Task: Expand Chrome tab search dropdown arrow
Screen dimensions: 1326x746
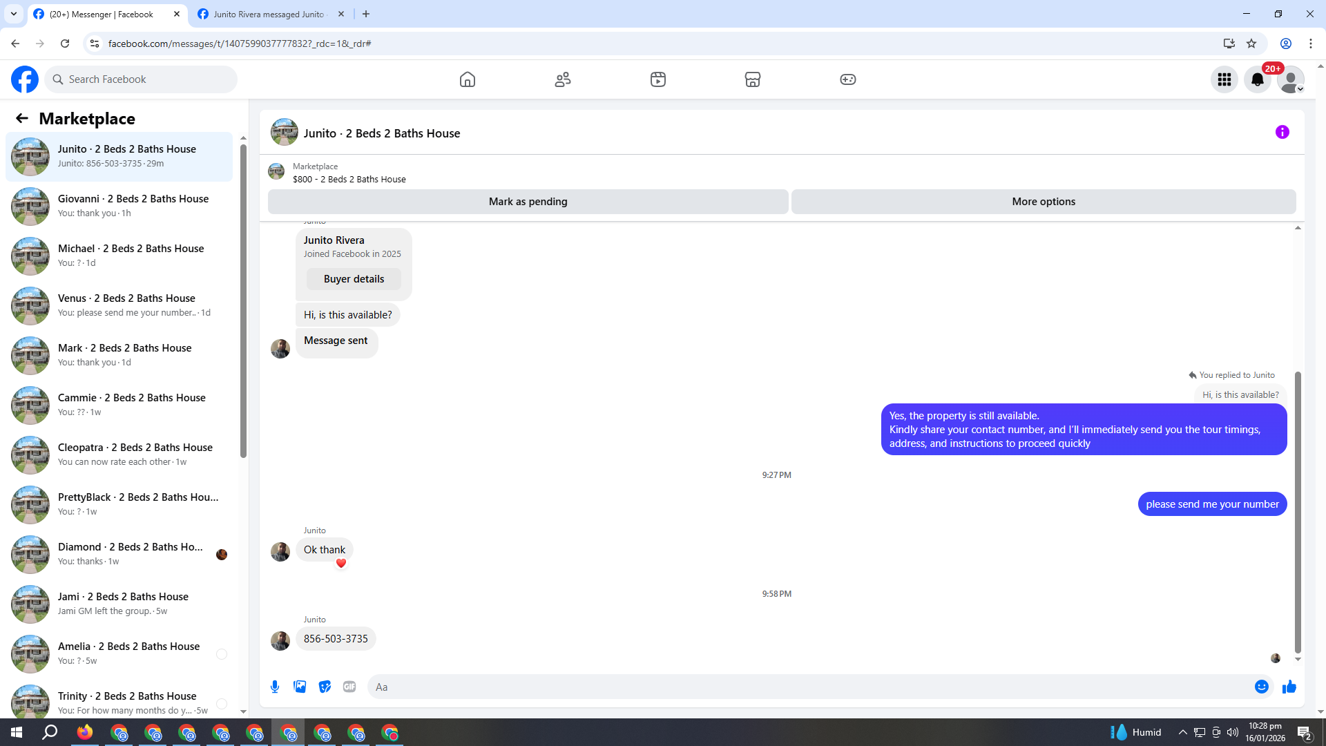Action: [14, 14]
